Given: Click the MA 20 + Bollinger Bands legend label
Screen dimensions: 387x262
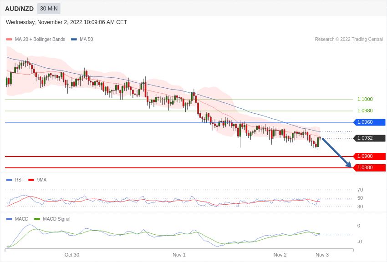Looking at the screenshot, I should click(40, 39).
